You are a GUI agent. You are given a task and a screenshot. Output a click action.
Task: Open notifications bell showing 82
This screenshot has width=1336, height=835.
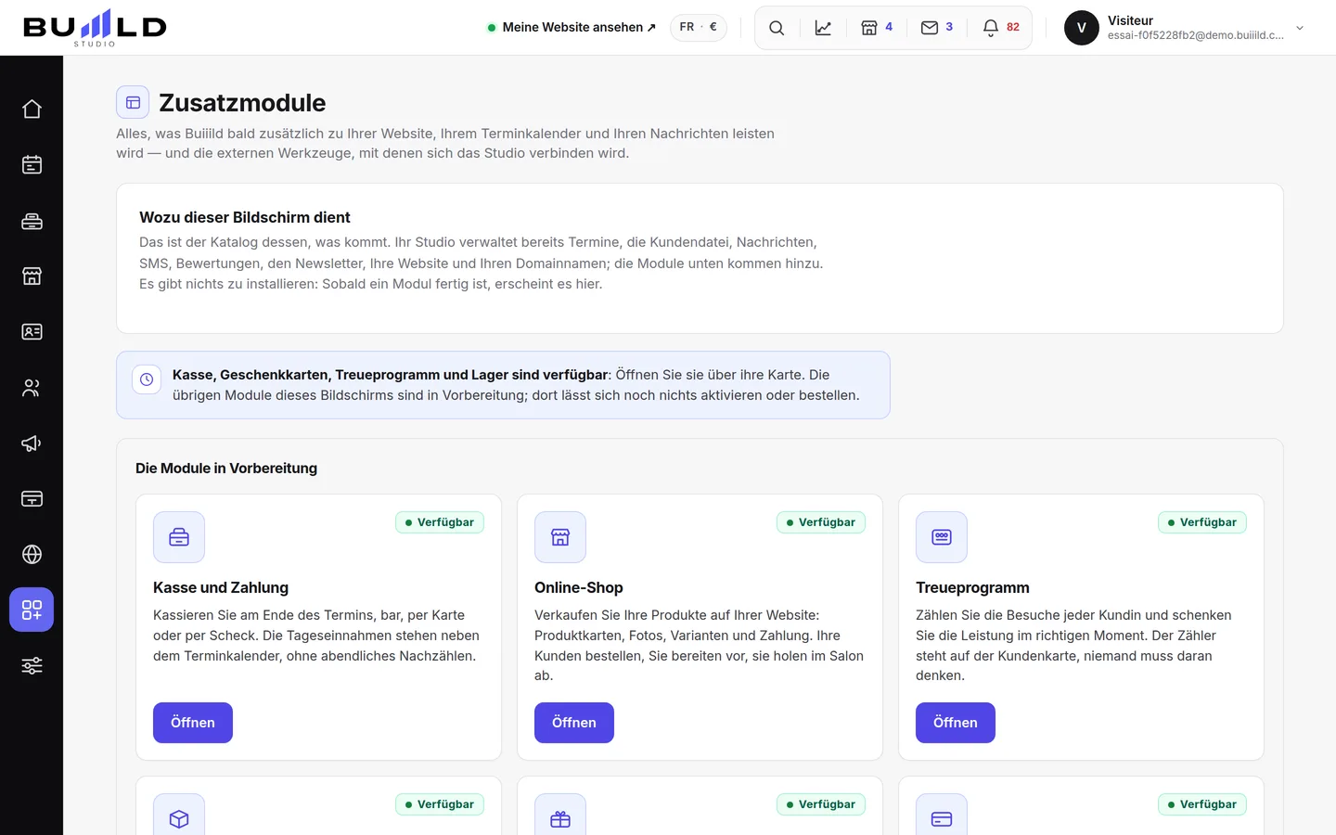(1001, 28)
